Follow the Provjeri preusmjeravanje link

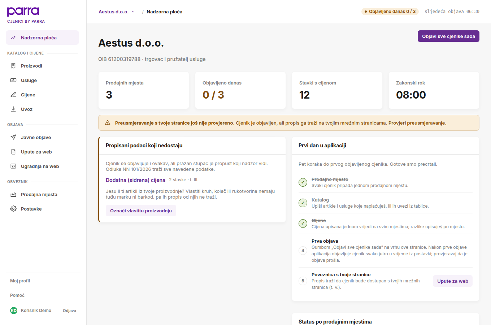click(417, 123)
